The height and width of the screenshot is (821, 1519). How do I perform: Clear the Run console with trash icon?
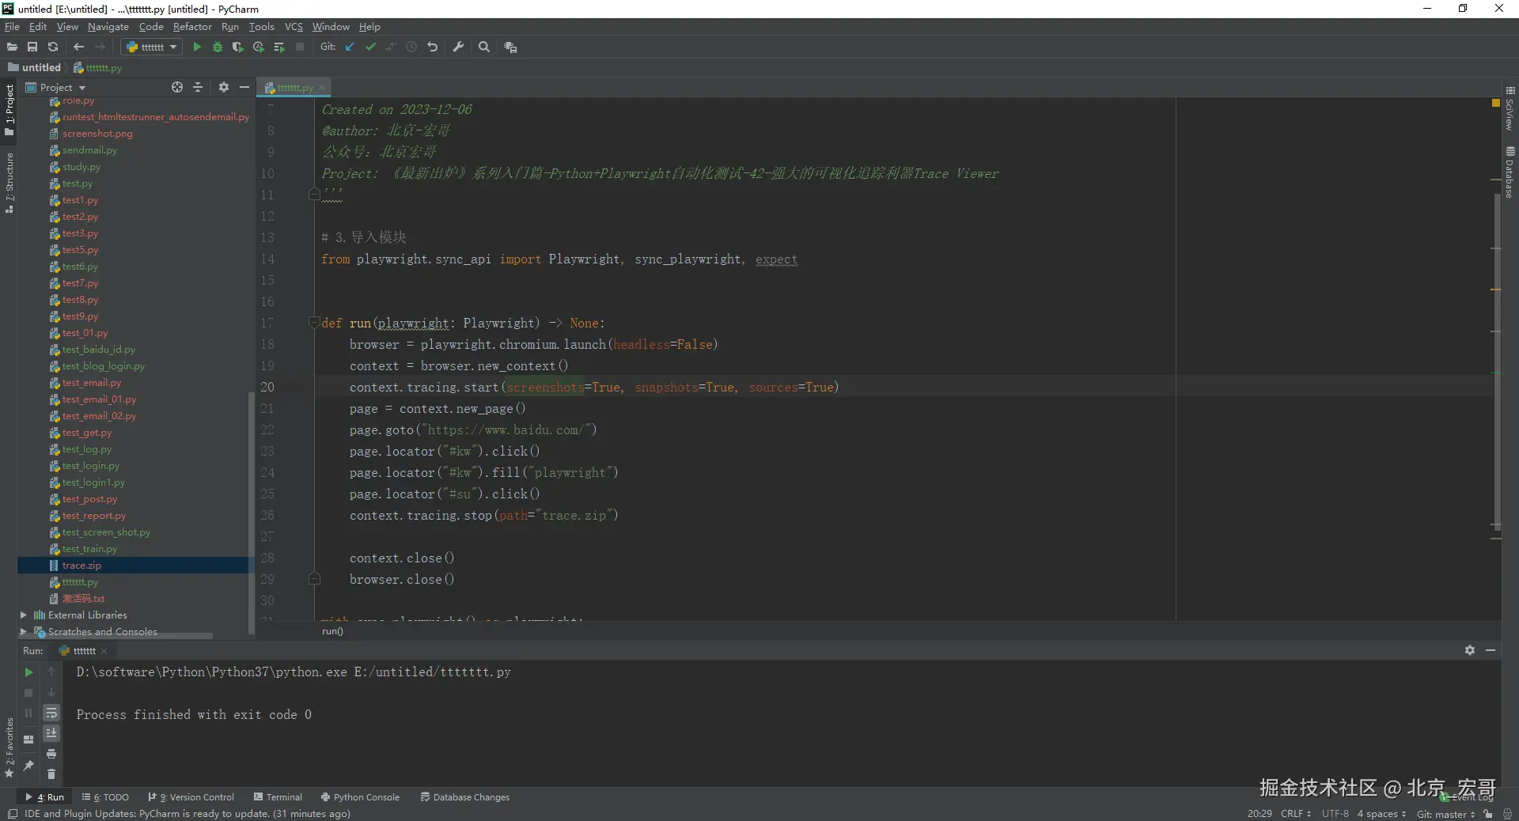[51, 774]
